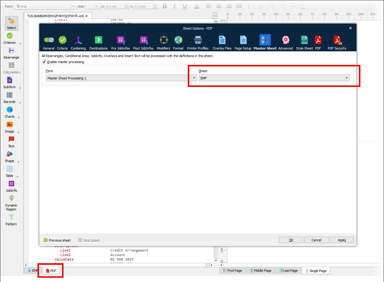384x282 pixels.
Task: Open the document tabs list dropdown
Action: pos(215,16)
